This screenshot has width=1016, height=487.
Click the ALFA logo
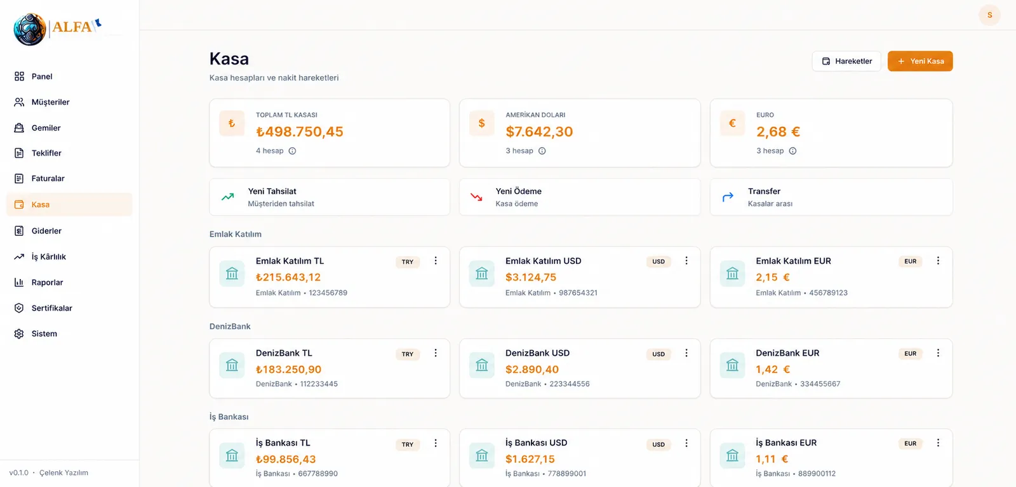(x=57, y=29)
